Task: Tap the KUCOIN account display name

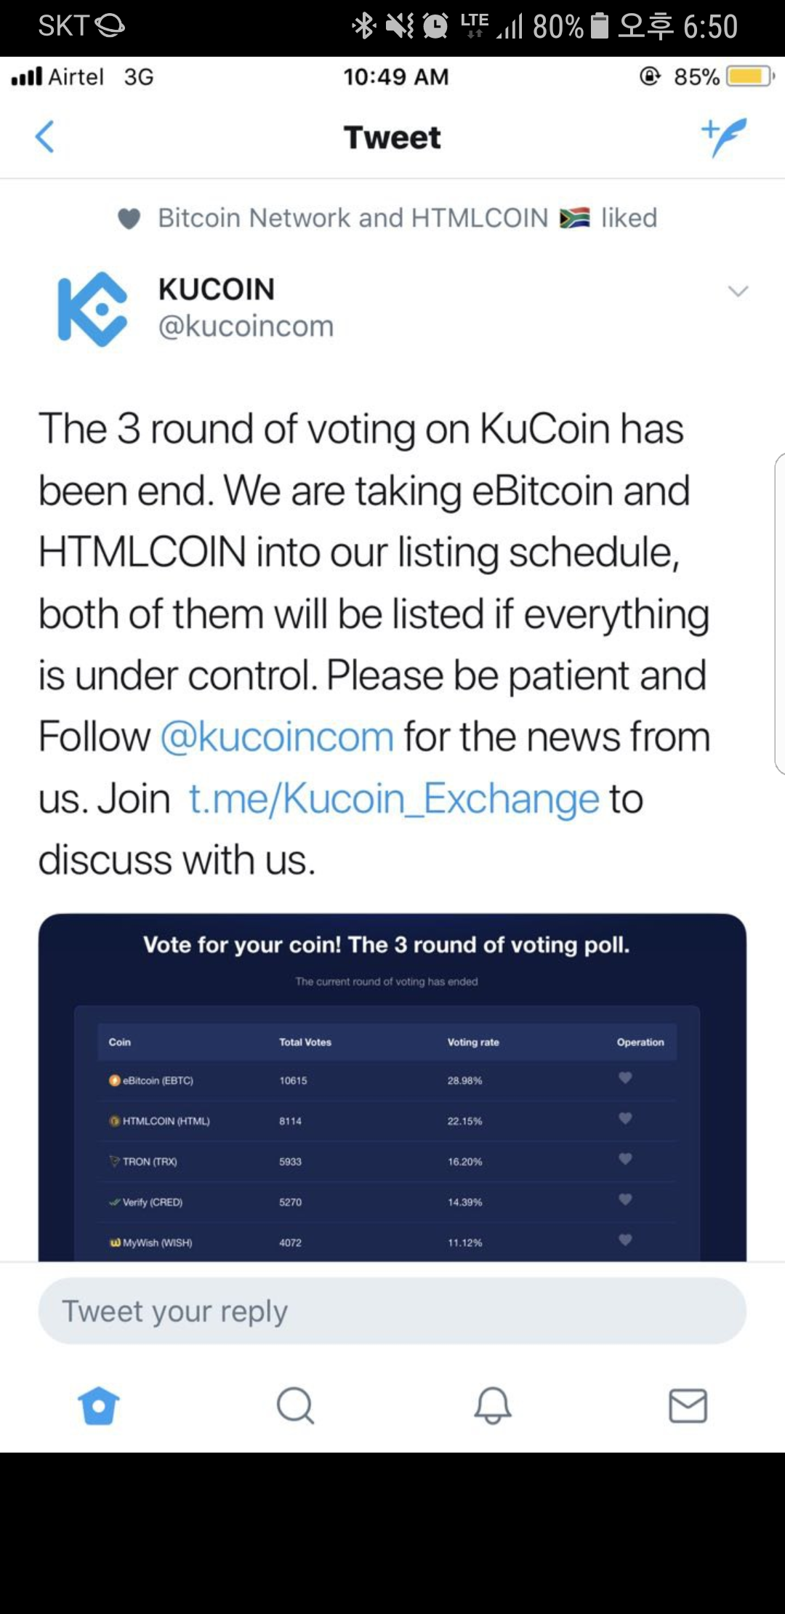Action: (217, 289)
